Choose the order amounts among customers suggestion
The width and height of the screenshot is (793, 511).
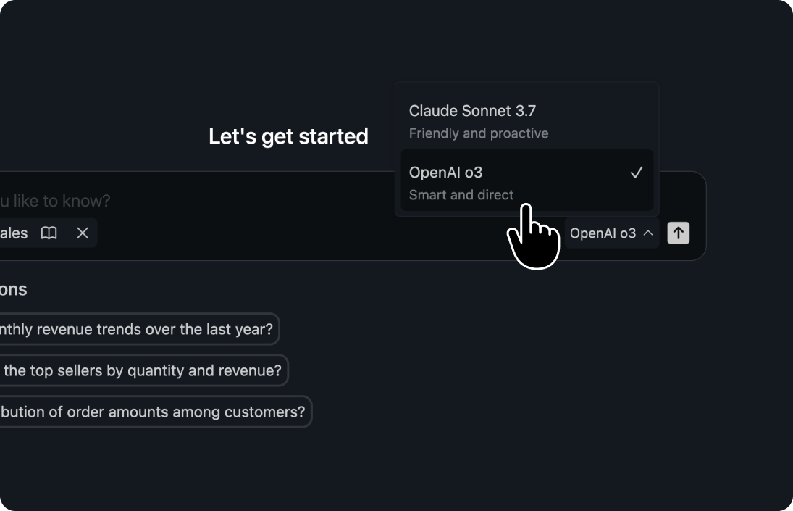[x=152, y=412]
